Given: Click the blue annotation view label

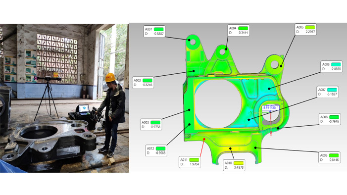Looking at the screenshot, I should click(x=270, y=107).
